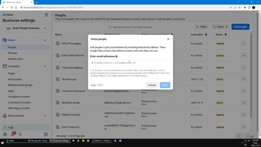This screenshot has height=147, width=261.
Task: Reload the page with browser refresh button
Action: click(11, 7)
